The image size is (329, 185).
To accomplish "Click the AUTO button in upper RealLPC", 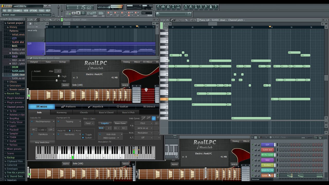I will click(65, 85).
